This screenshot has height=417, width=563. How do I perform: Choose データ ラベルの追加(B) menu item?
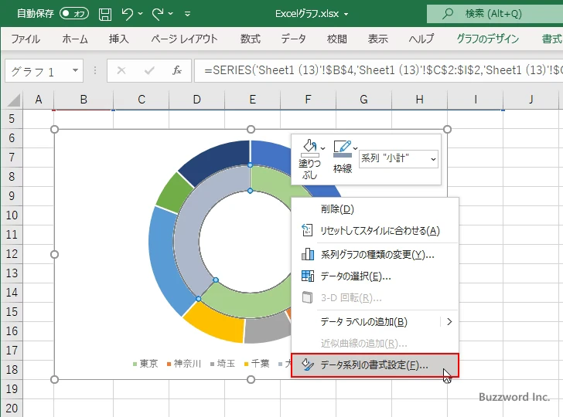375,321
